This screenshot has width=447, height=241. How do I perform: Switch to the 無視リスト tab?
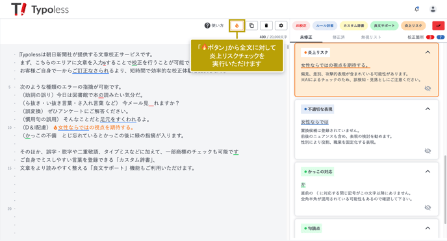(371, 37)
